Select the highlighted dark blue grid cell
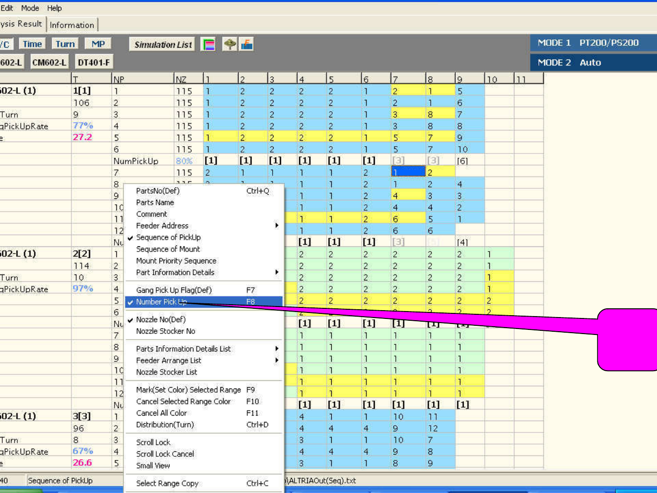The image size is (657, 493). [x=408, y=172]
